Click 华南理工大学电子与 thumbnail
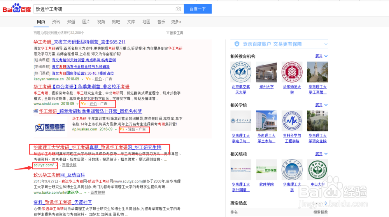 coord(241,121)
